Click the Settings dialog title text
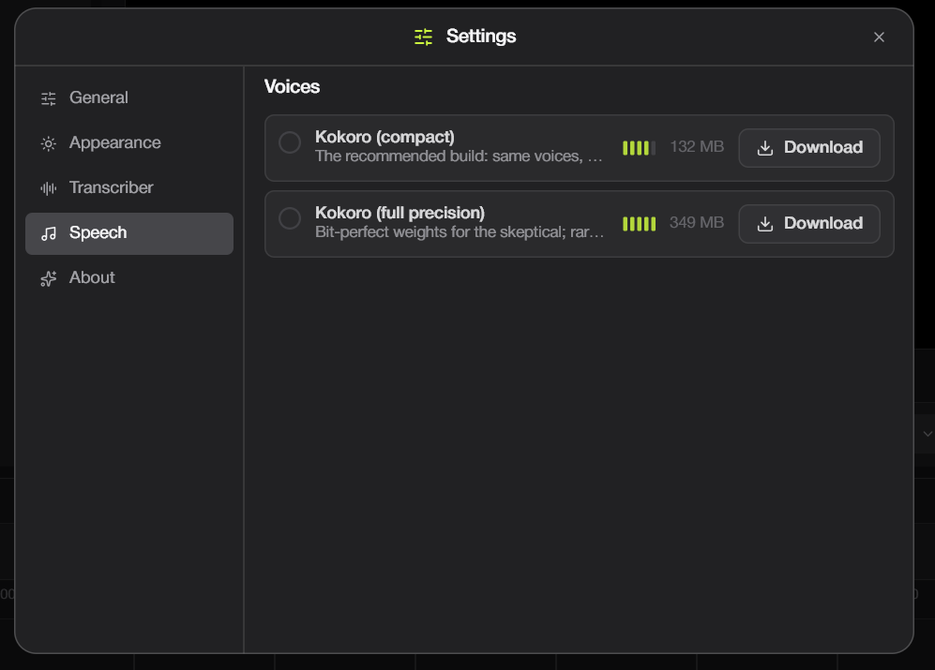 (x=481, y=37)
